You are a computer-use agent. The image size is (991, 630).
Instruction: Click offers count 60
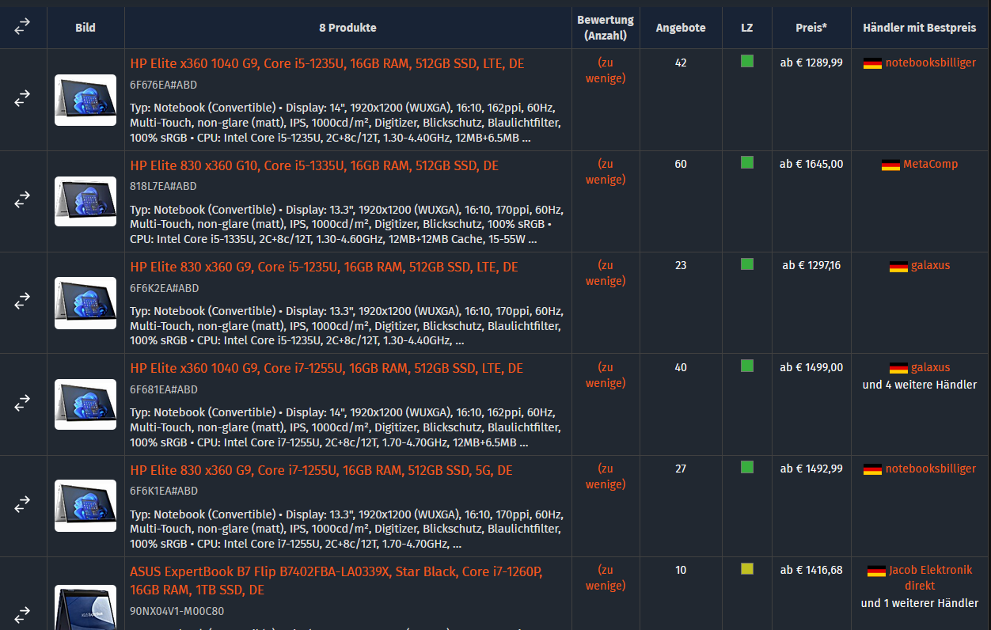click(x=681, y=164)
